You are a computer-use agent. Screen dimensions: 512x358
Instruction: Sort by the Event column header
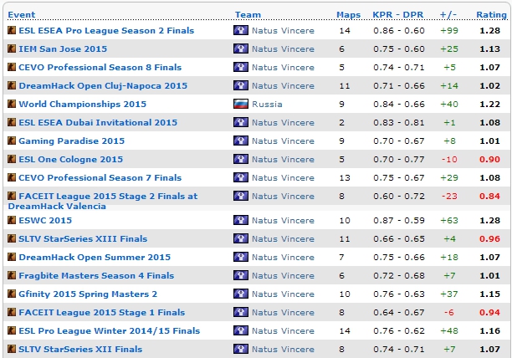21,15
